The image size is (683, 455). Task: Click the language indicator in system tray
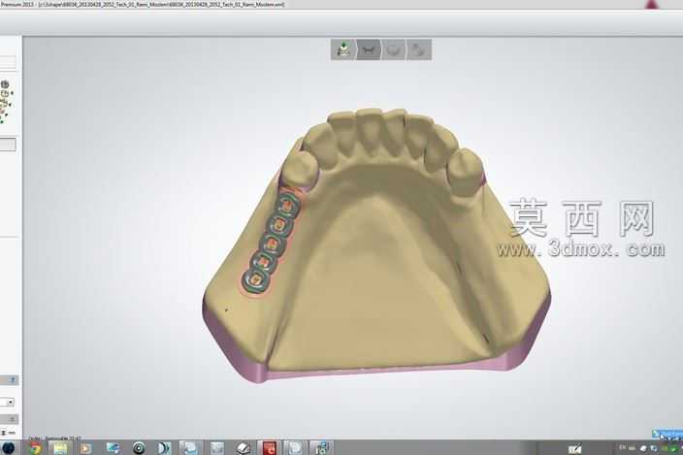coord(622,447)
